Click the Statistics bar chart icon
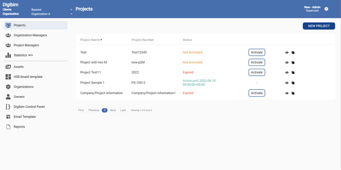Screen dimensions: 341x170 [8, 55]
